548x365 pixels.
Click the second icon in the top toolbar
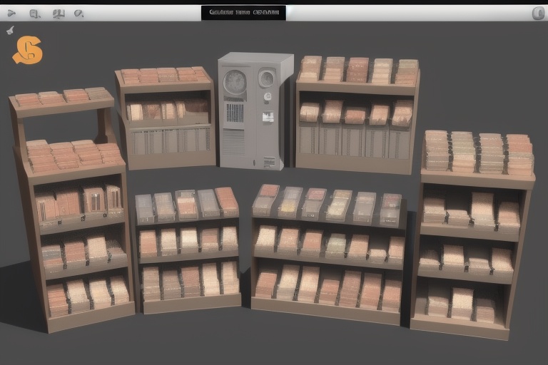tap(34, 13)
